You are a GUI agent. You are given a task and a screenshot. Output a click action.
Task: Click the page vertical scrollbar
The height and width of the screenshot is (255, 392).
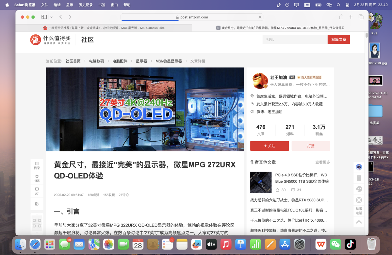[x=367, y=35]
